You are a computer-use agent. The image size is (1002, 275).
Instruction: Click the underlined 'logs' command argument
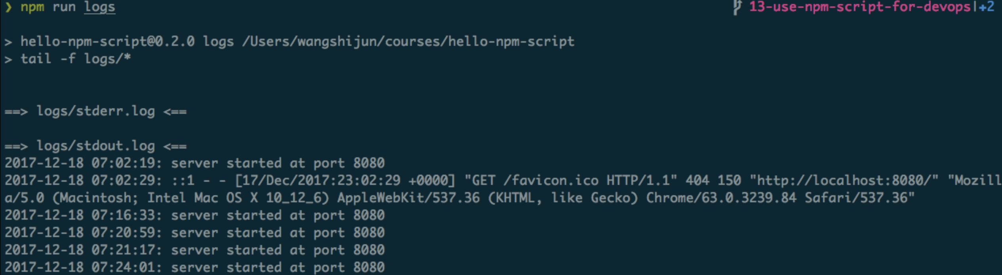tap(99, 7)
